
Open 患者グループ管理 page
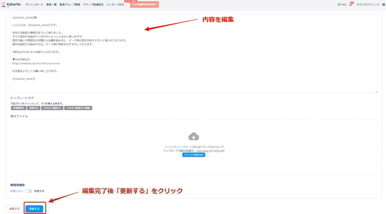tap(70, 5)
